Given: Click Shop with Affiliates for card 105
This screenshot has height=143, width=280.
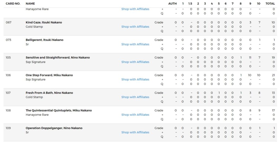Looking at the screenshot, I should click(135, 62).
